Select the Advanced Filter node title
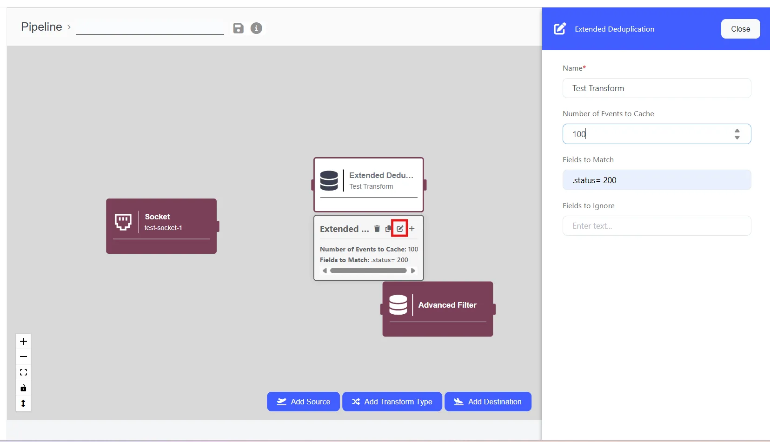 (447, 305)
